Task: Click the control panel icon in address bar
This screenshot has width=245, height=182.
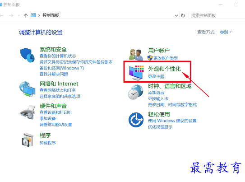Action: pos(33,15)
